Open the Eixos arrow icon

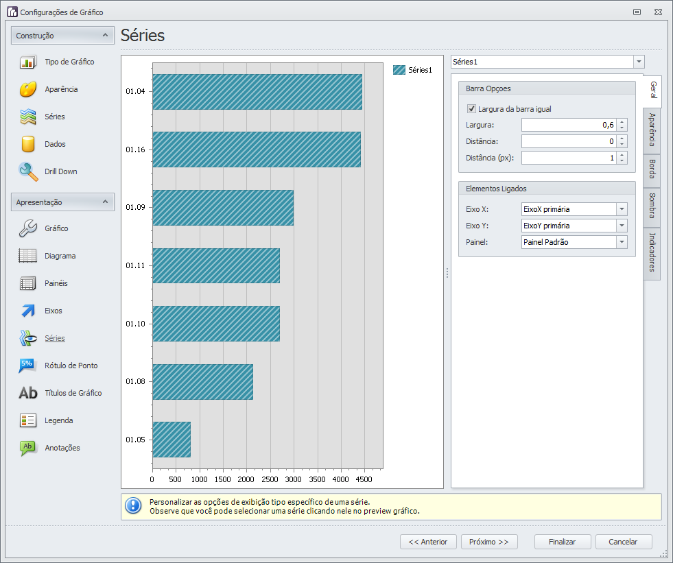[28, 311]
